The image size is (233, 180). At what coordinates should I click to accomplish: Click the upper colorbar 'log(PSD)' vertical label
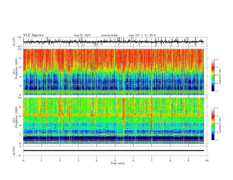pos(220,77)
